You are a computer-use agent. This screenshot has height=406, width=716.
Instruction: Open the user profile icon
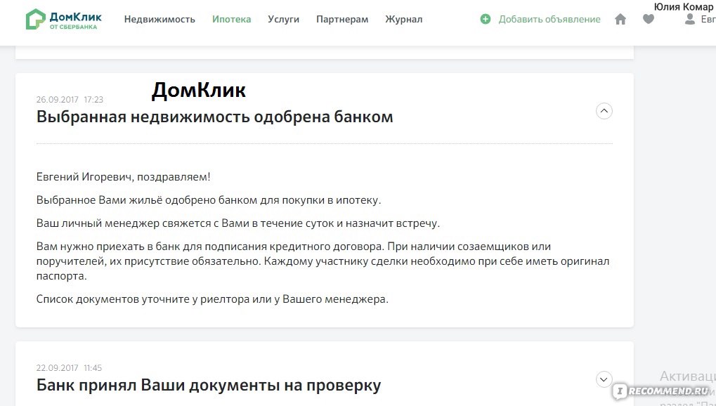click(x=690, y=19)
